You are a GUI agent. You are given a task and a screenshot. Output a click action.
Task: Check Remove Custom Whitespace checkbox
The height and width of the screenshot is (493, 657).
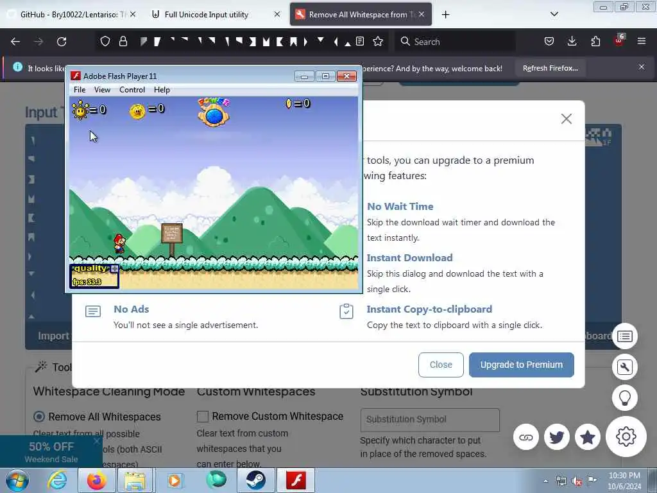pyautogui.click(x=203, y=416)
